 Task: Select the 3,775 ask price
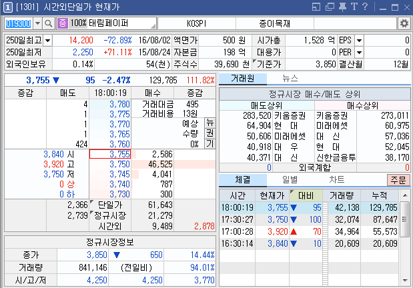pos(110,114)
